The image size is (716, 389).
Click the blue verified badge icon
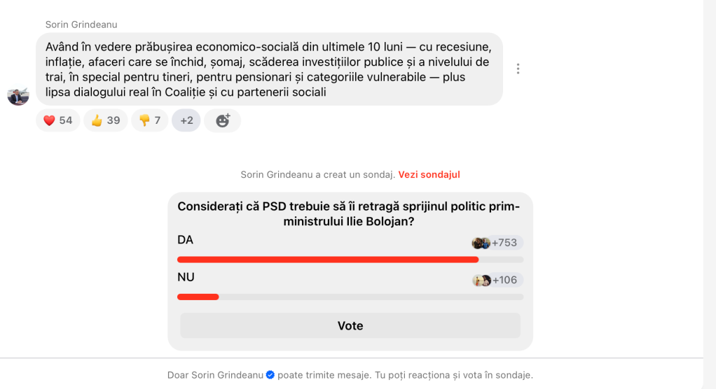(x=270, y=375)
